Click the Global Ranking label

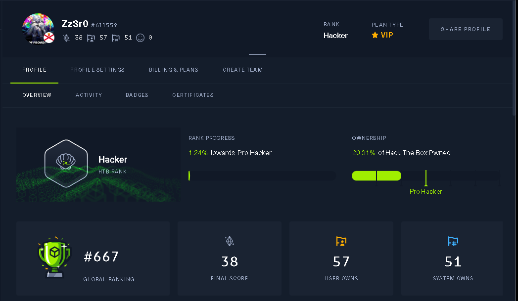109,279
